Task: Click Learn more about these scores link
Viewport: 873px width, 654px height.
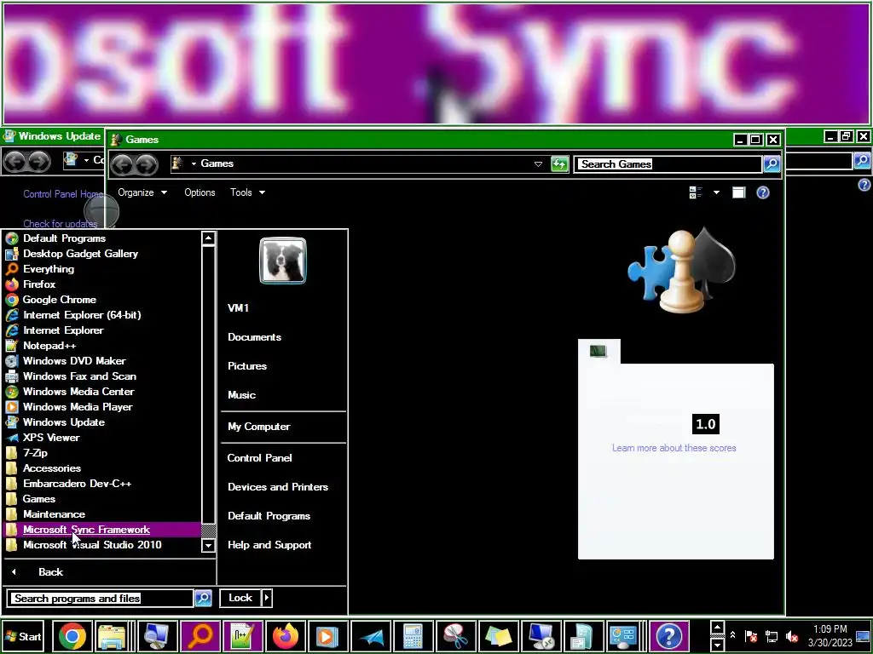Action: (674, 448)
